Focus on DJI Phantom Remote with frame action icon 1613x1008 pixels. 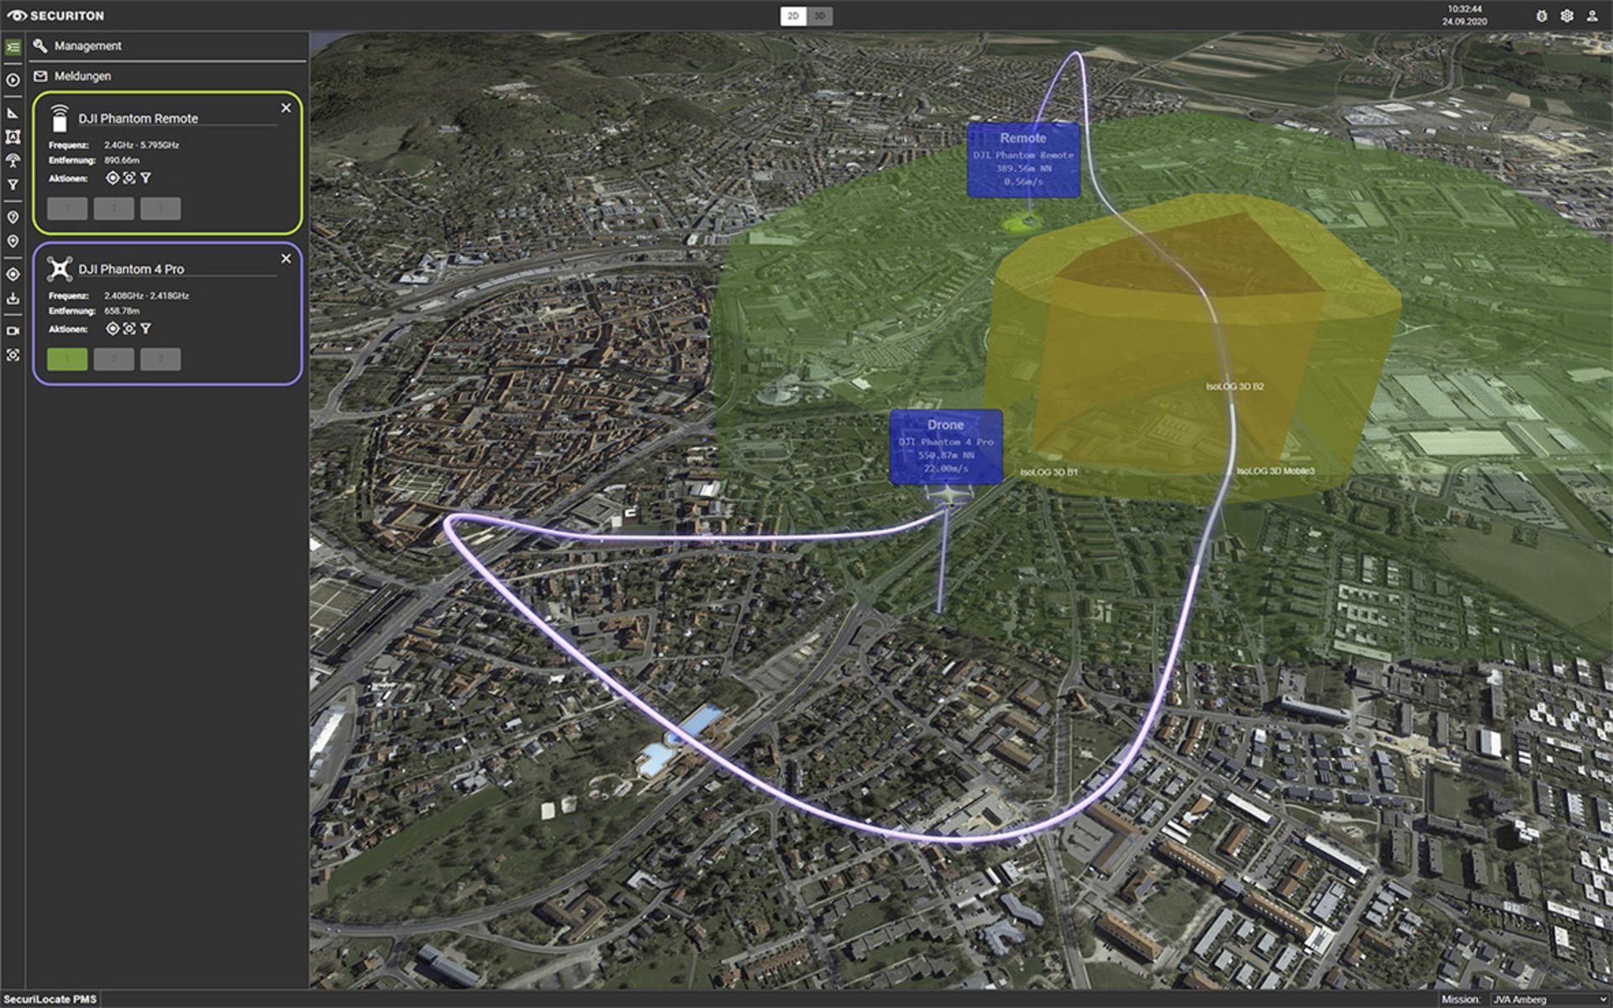[x=129, y=178]
